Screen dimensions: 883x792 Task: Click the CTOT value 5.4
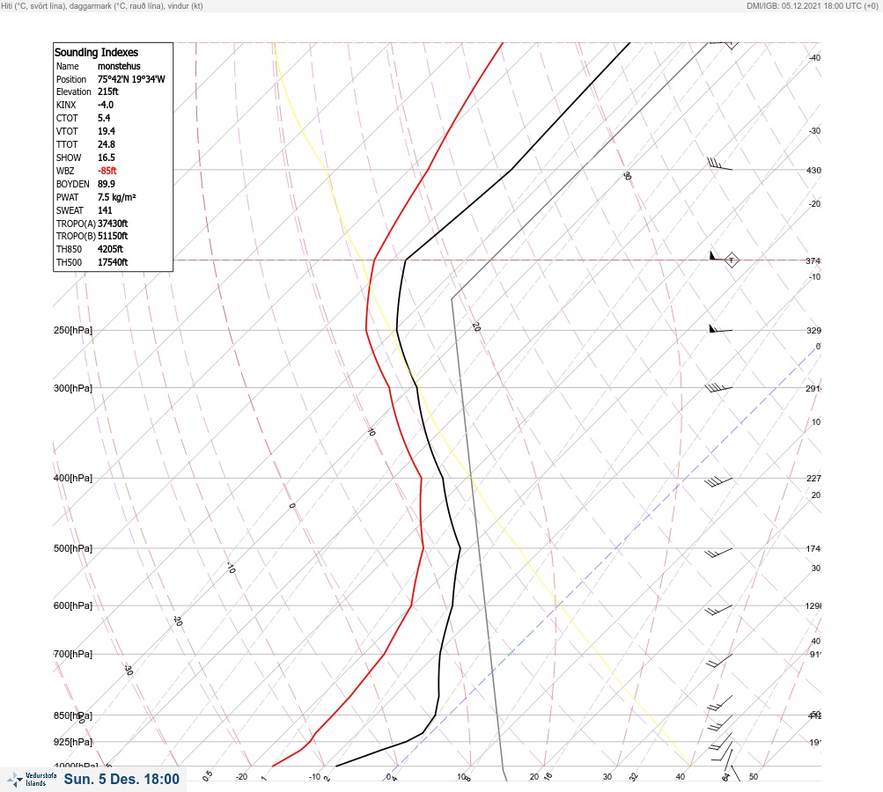coord(104,118)
